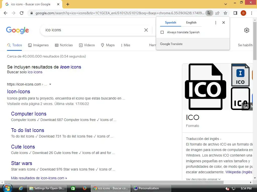257x192 pixels.
Task: Open the green spreadsheet app in taskbar
Action: click(73, 188)
